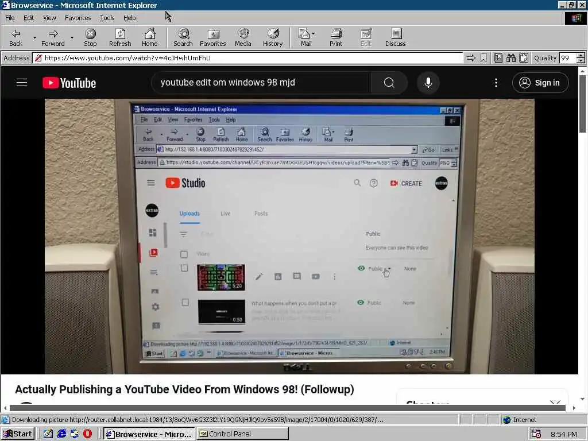
Task: Increase Quality with the up spinner arrow
Action: click(x=581, y=56)
